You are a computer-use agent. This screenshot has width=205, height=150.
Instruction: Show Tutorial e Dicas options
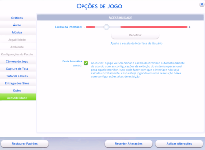(17, 76)
